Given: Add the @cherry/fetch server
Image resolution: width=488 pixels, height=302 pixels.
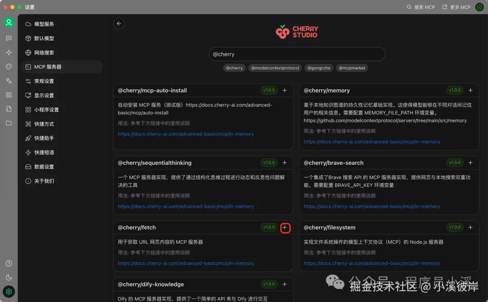Looking at the screenshot, I should (285, 228).
